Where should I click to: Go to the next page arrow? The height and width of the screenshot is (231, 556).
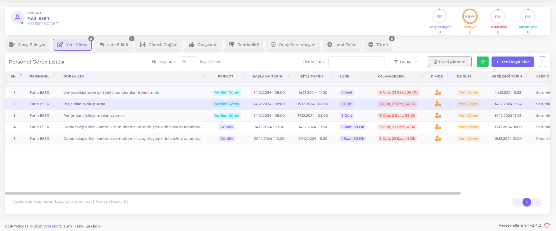click(x=537, y=202)
